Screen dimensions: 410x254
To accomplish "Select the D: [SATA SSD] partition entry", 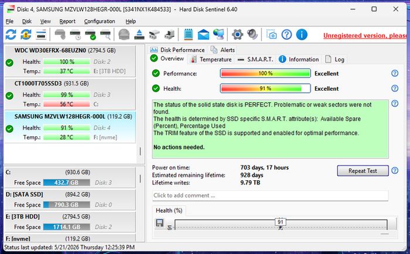I will (x=70, y=200).
